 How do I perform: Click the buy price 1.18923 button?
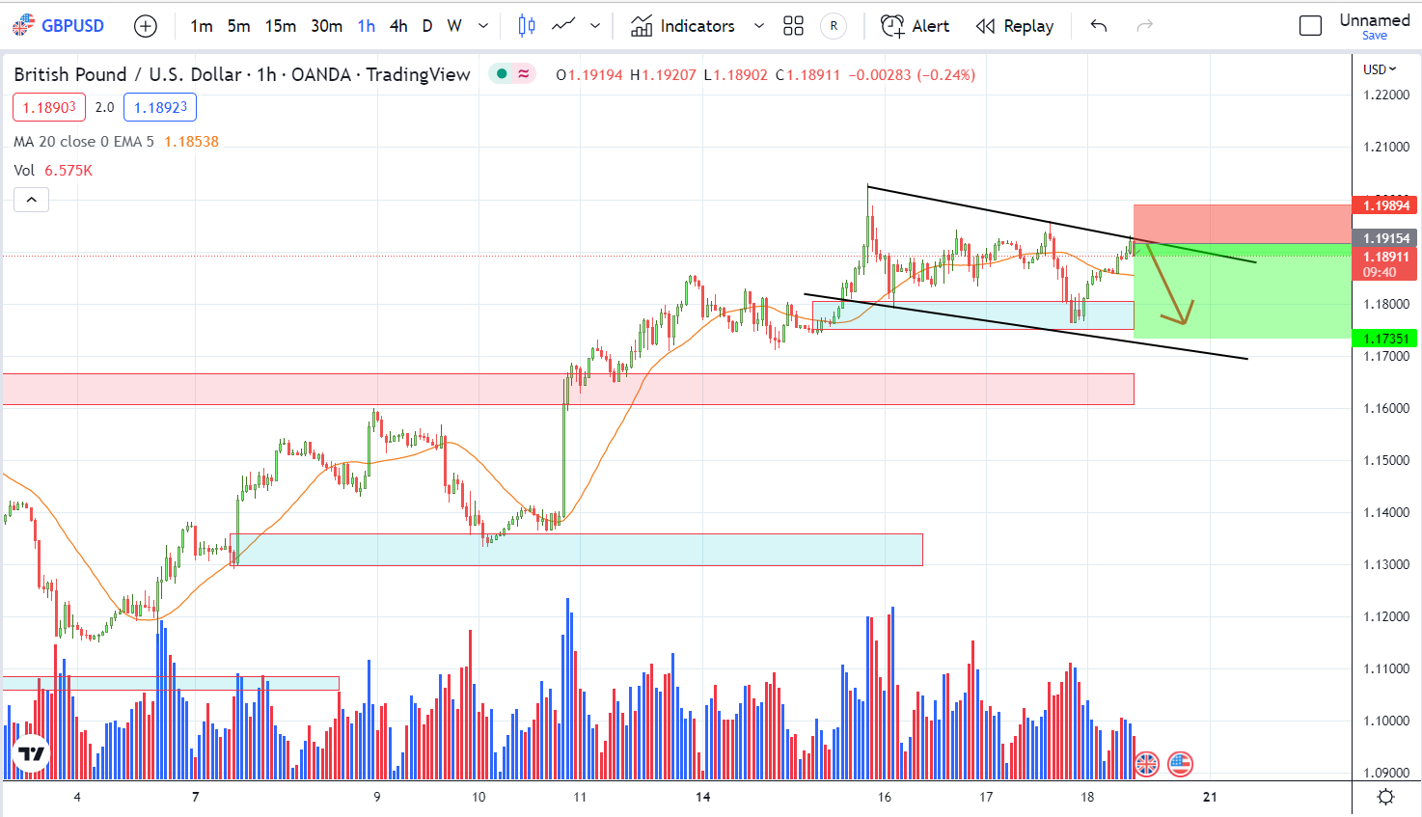[160, 107]
